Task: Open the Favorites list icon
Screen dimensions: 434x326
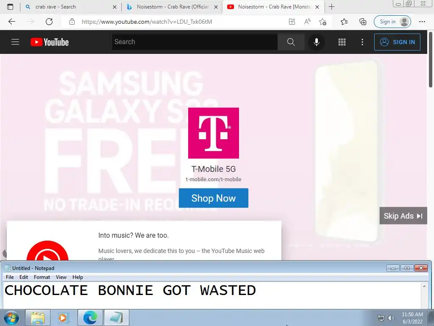Action: (x=344, y=22)
